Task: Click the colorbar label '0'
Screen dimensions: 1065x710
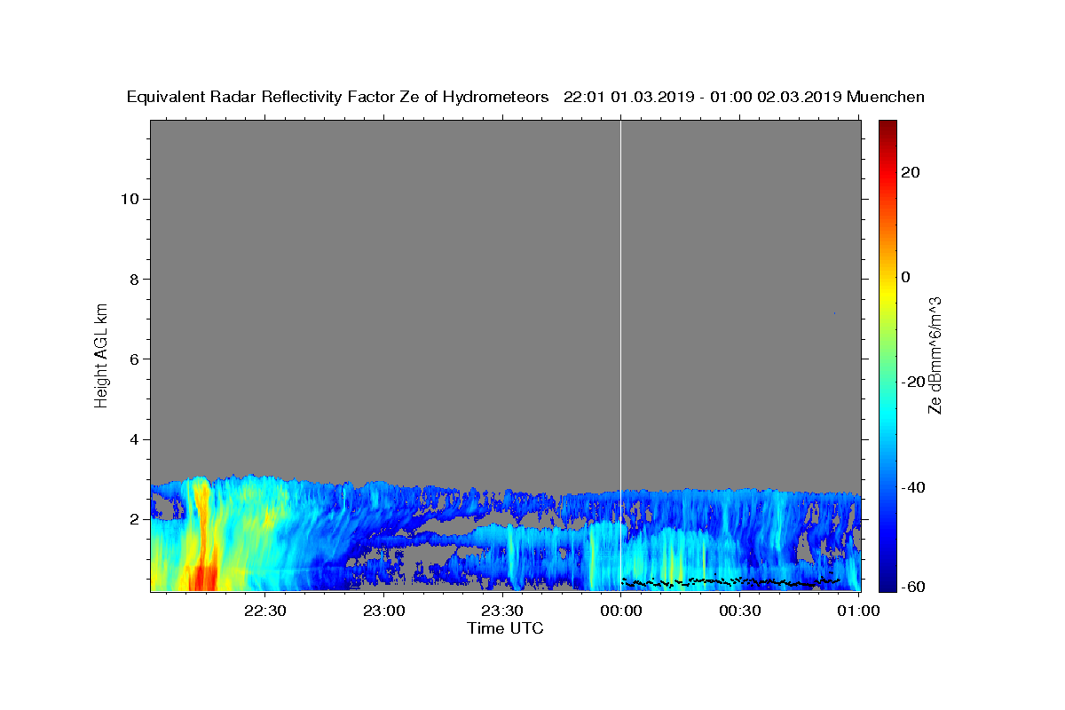Action: 906,277
